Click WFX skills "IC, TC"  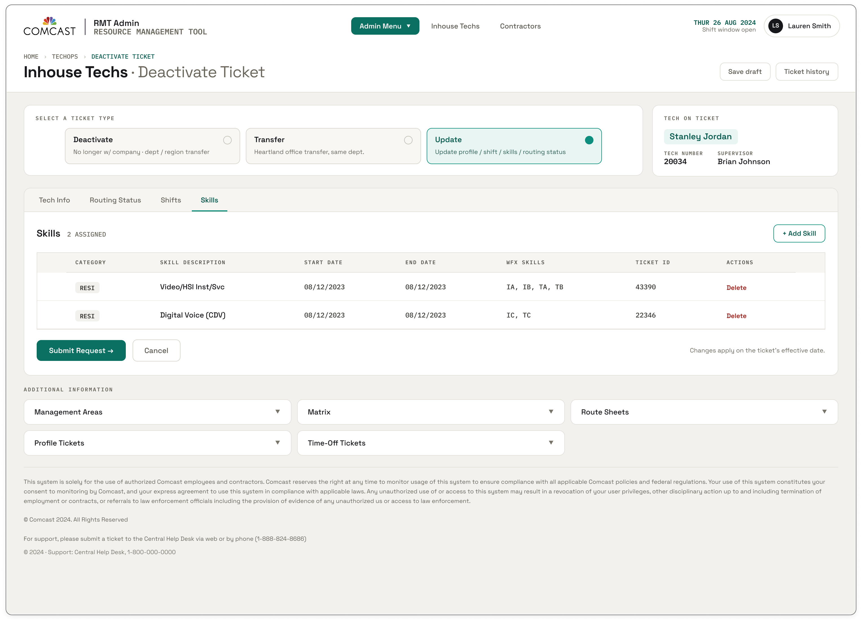tap(518, 315)
